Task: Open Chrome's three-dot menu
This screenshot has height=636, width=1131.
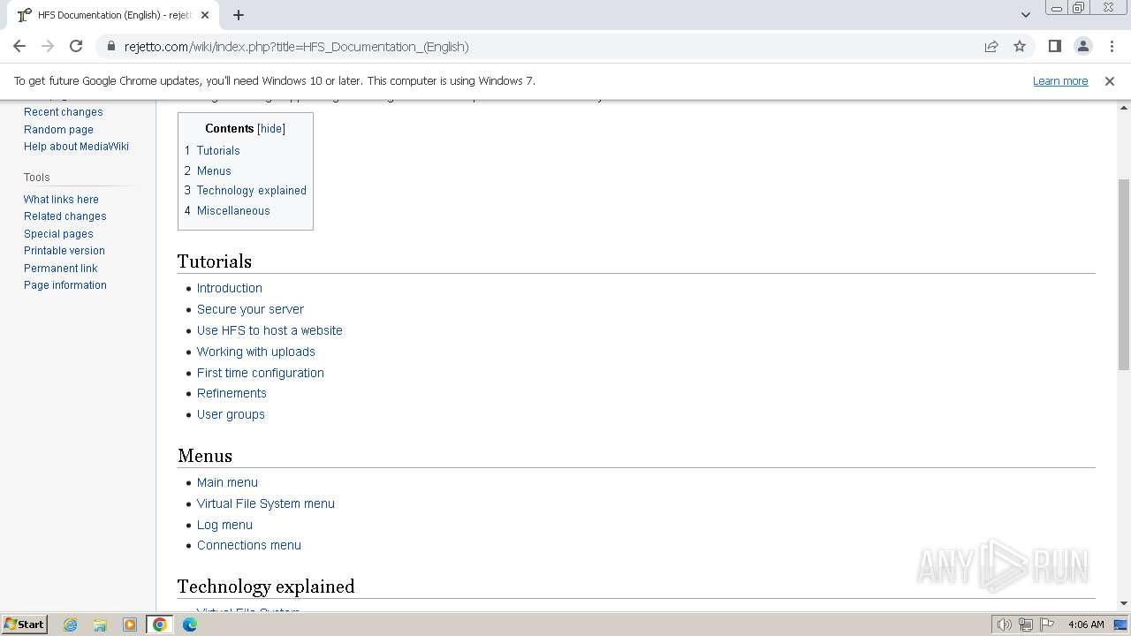Action: (1111, 46)
